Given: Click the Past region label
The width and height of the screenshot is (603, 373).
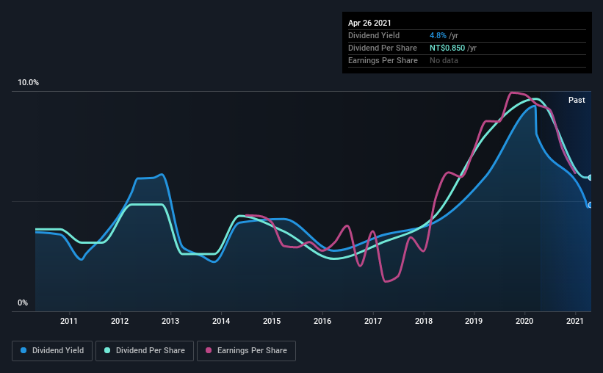Looking at the screenshot, I should click(577, 100).
